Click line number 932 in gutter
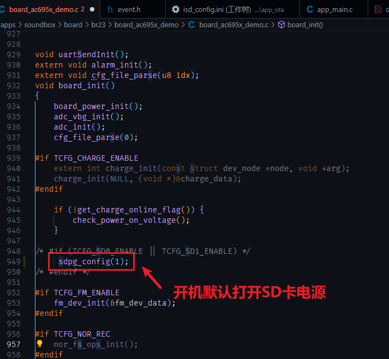 click(x=14, y=86)
